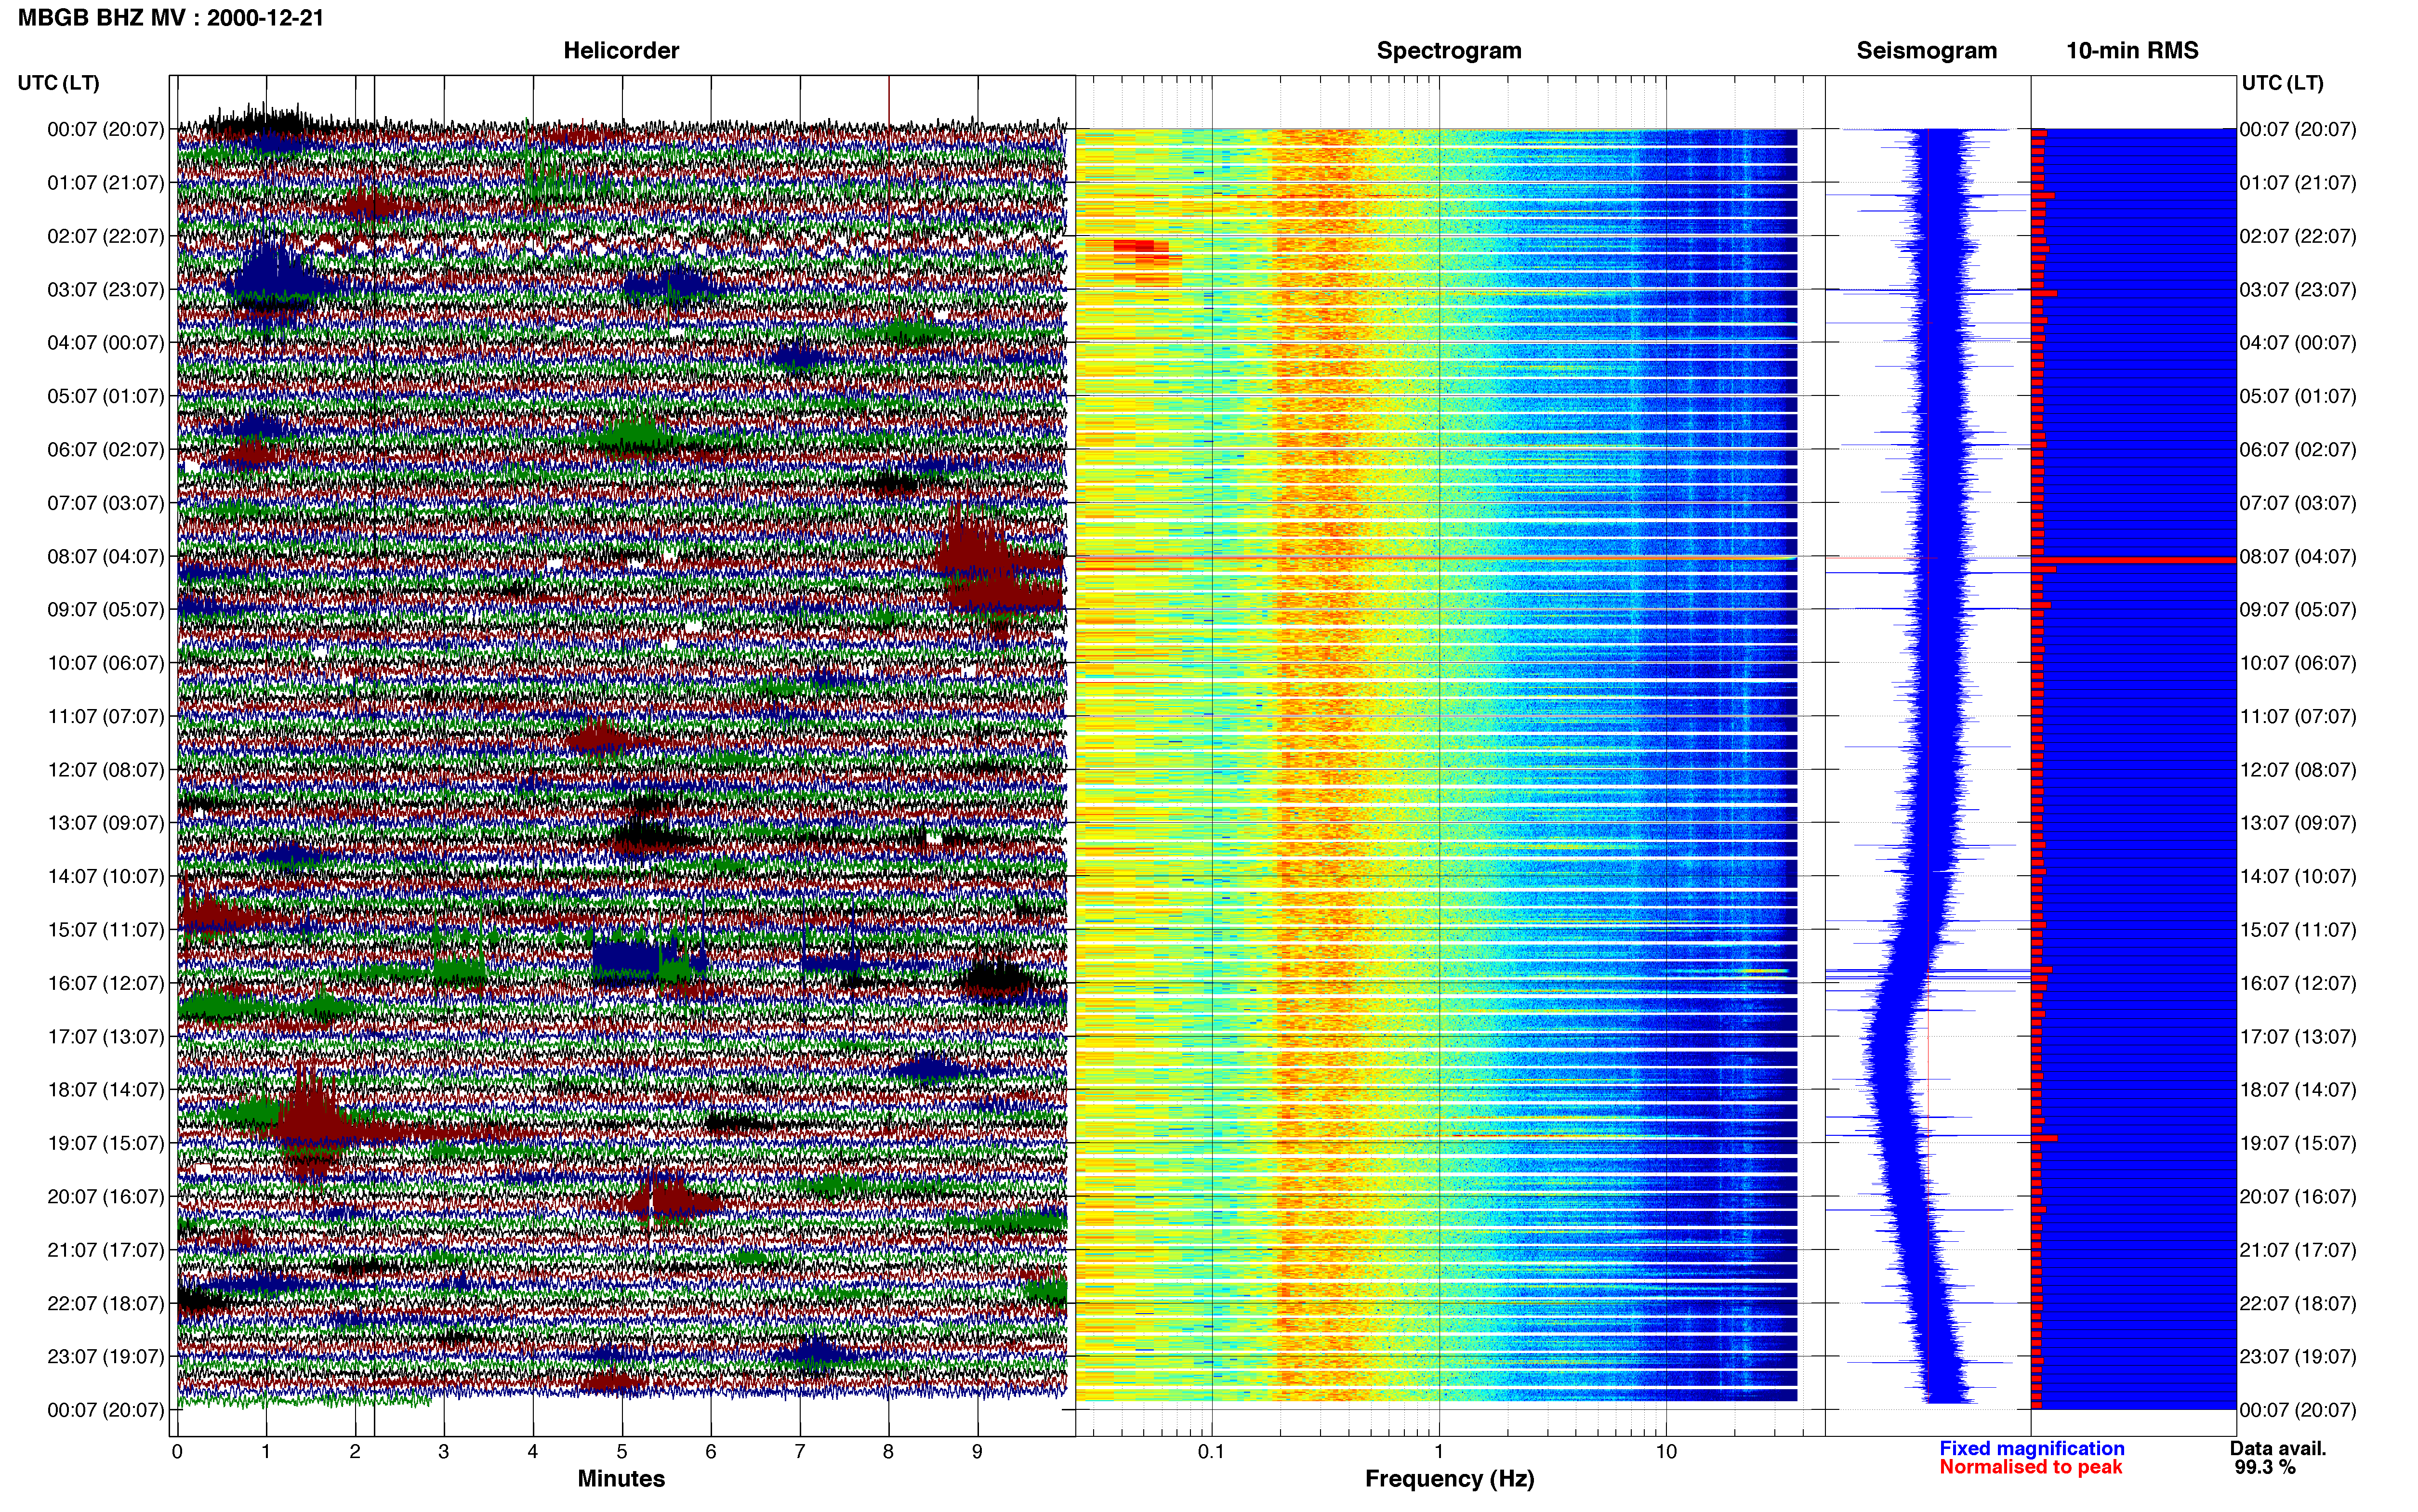Click tick label "3" on the Minutes axis
The width and height of the screenshot is (2418, 1512).
pyautogui.click(x=444, y=1451)
